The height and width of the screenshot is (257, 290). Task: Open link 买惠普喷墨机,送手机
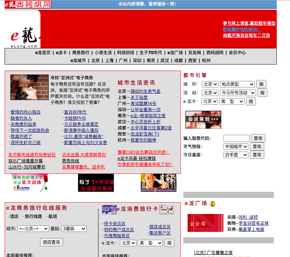[x=83, y=167]
